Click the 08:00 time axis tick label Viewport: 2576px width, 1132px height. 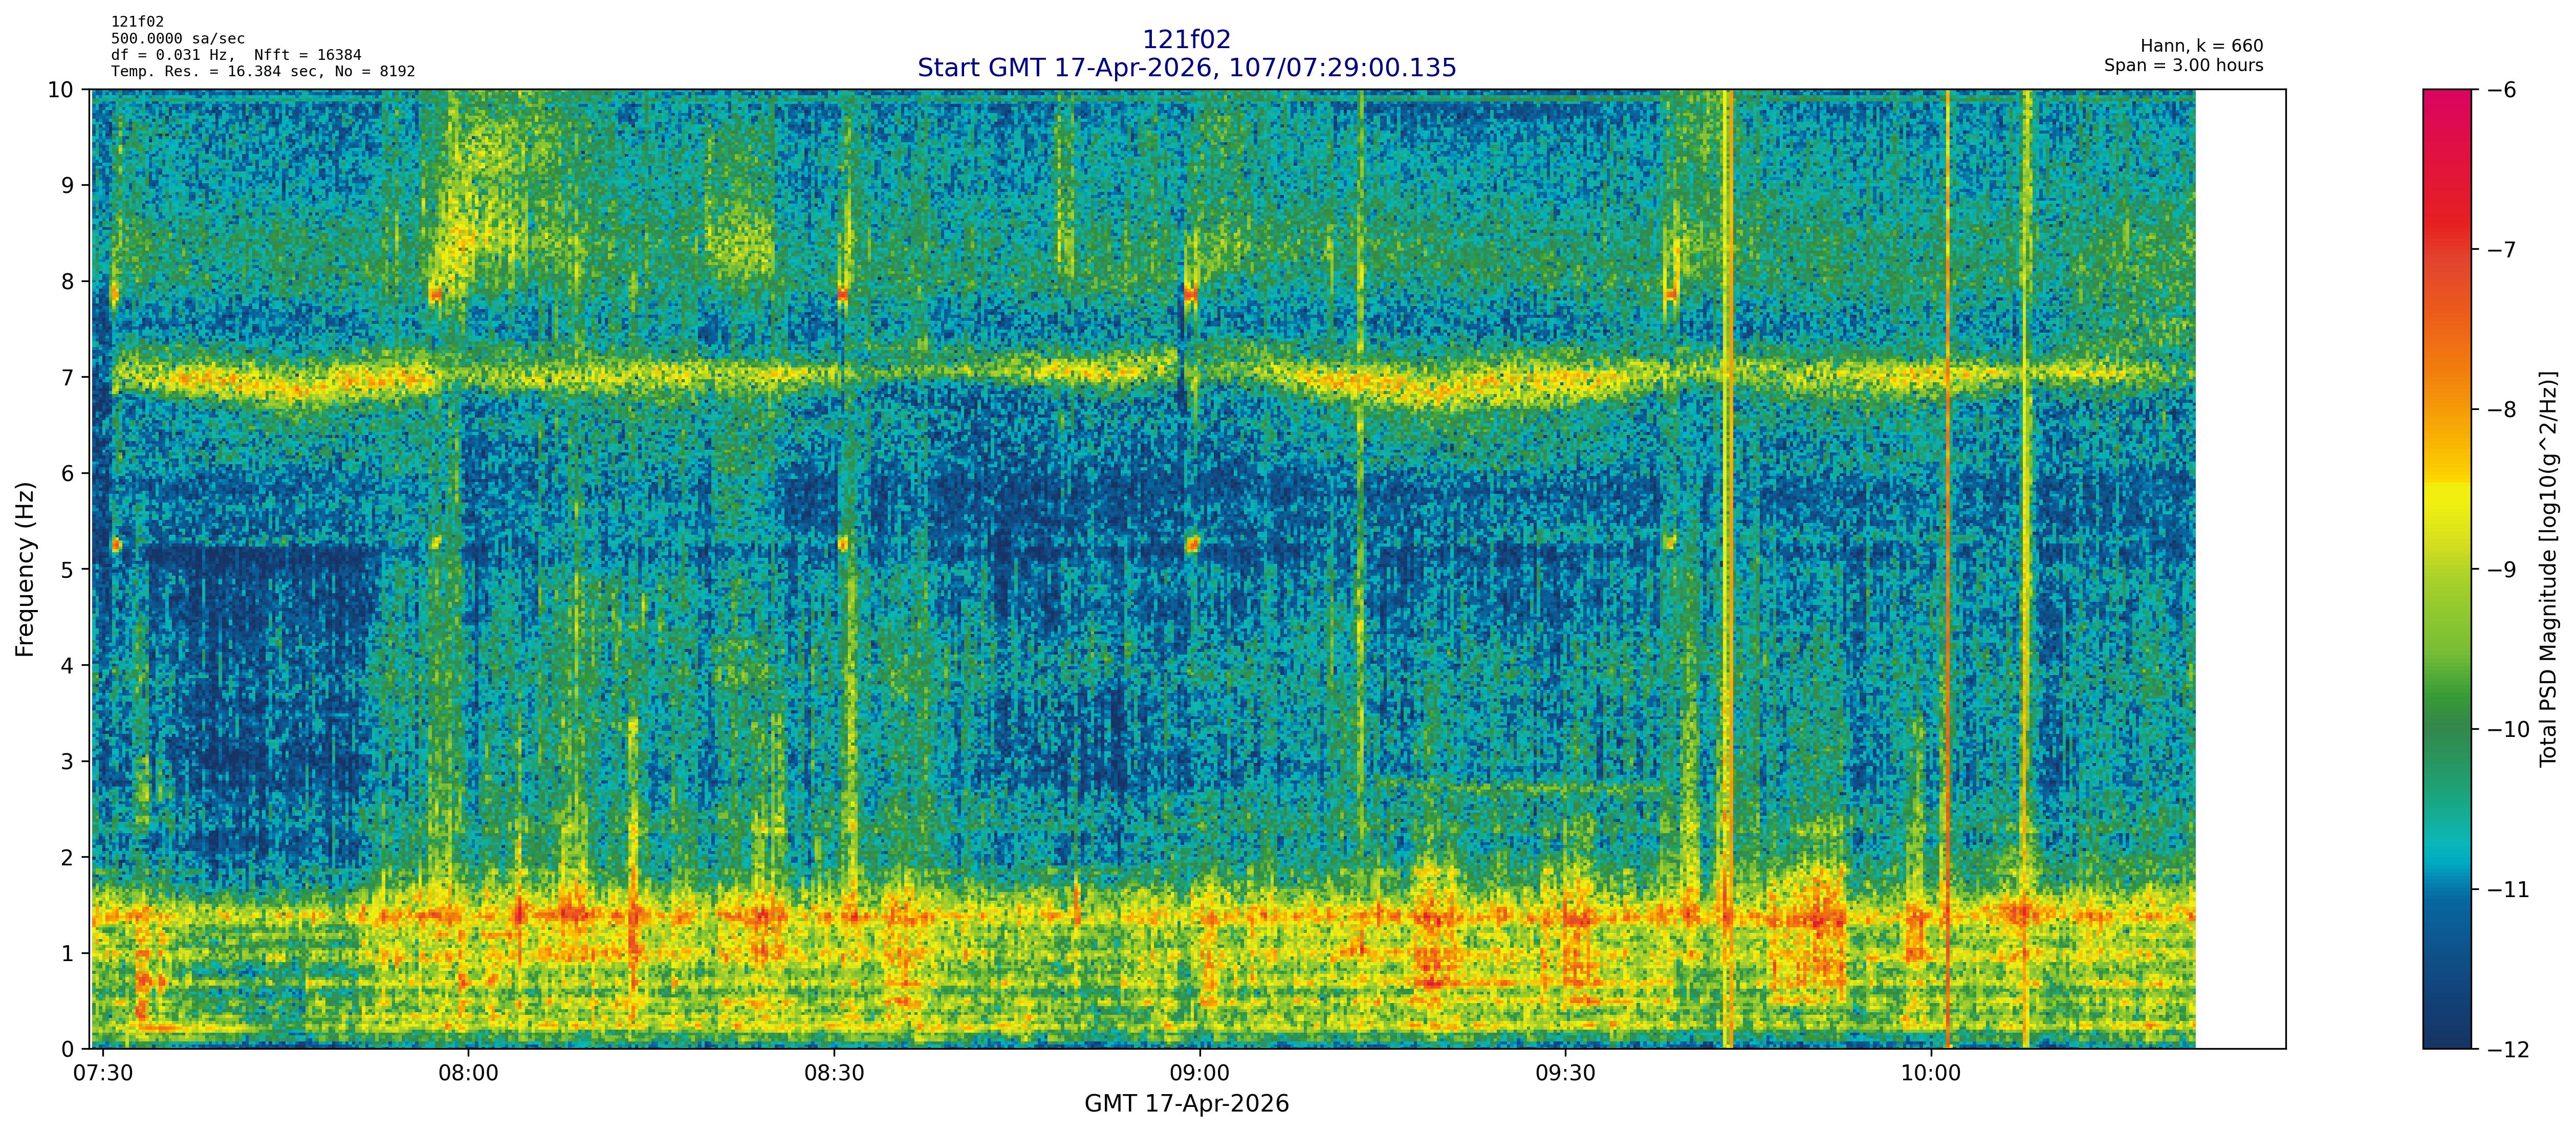tap(468, 1074)
